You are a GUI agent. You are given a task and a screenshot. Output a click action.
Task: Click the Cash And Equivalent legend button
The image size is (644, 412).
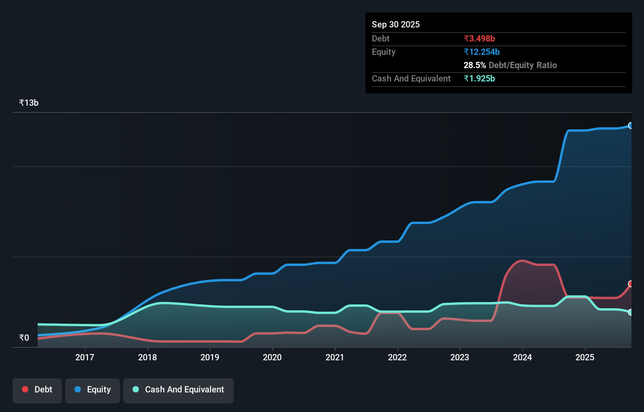click(x=178, y=390)
